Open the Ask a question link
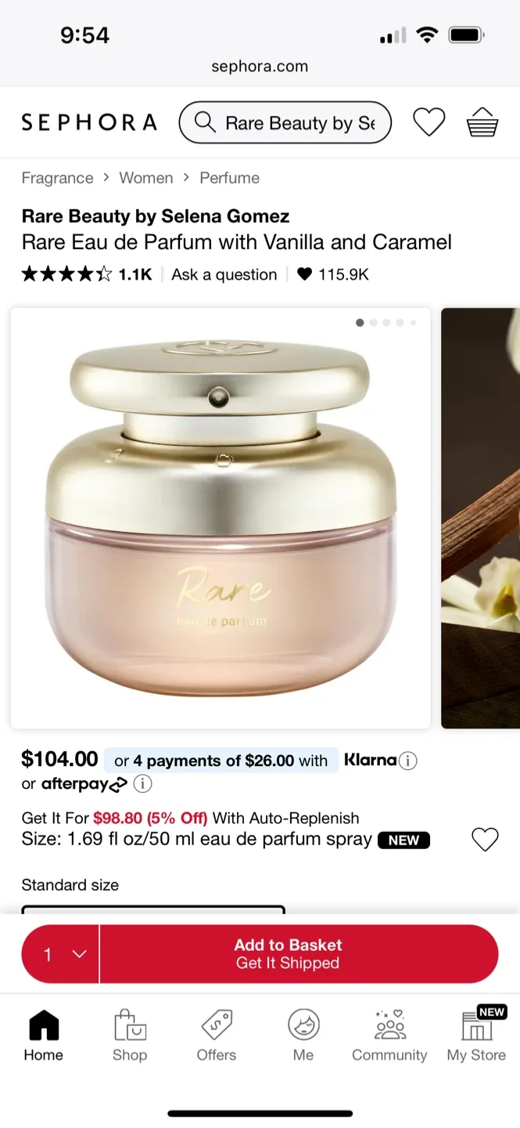Viewport: 520px width, 1128px height. (x=224, y=274)
